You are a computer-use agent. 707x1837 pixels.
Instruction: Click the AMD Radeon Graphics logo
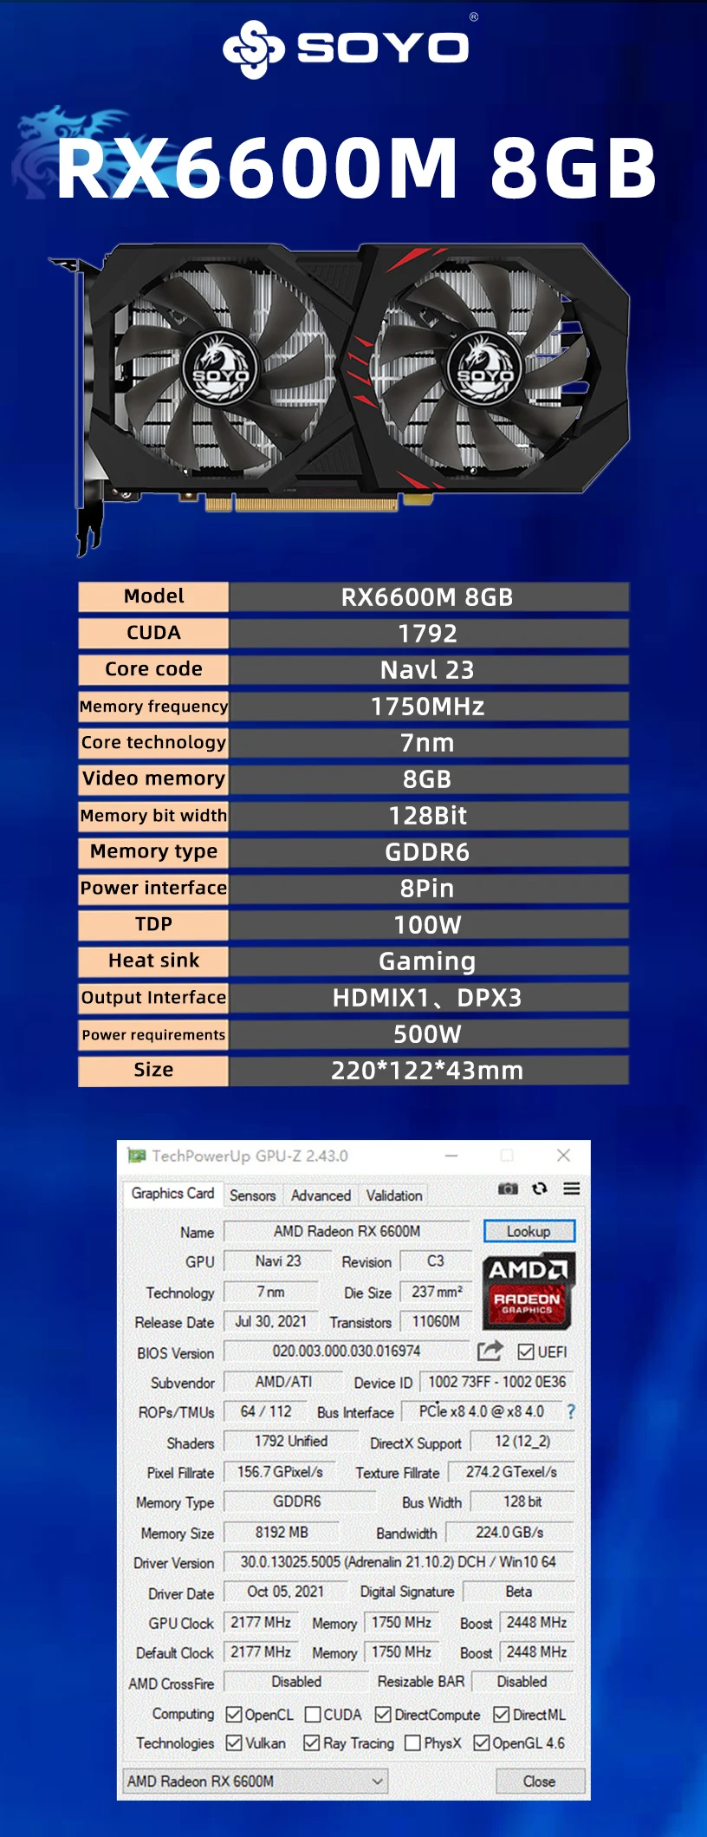(x=528, y=1293)
